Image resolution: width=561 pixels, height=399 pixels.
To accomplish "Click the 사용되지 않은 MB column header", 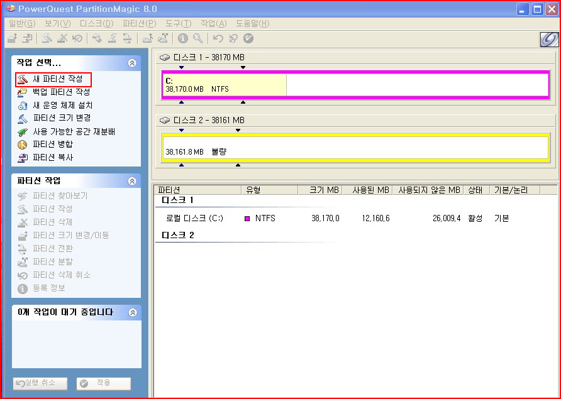I will tap(429, 190).
